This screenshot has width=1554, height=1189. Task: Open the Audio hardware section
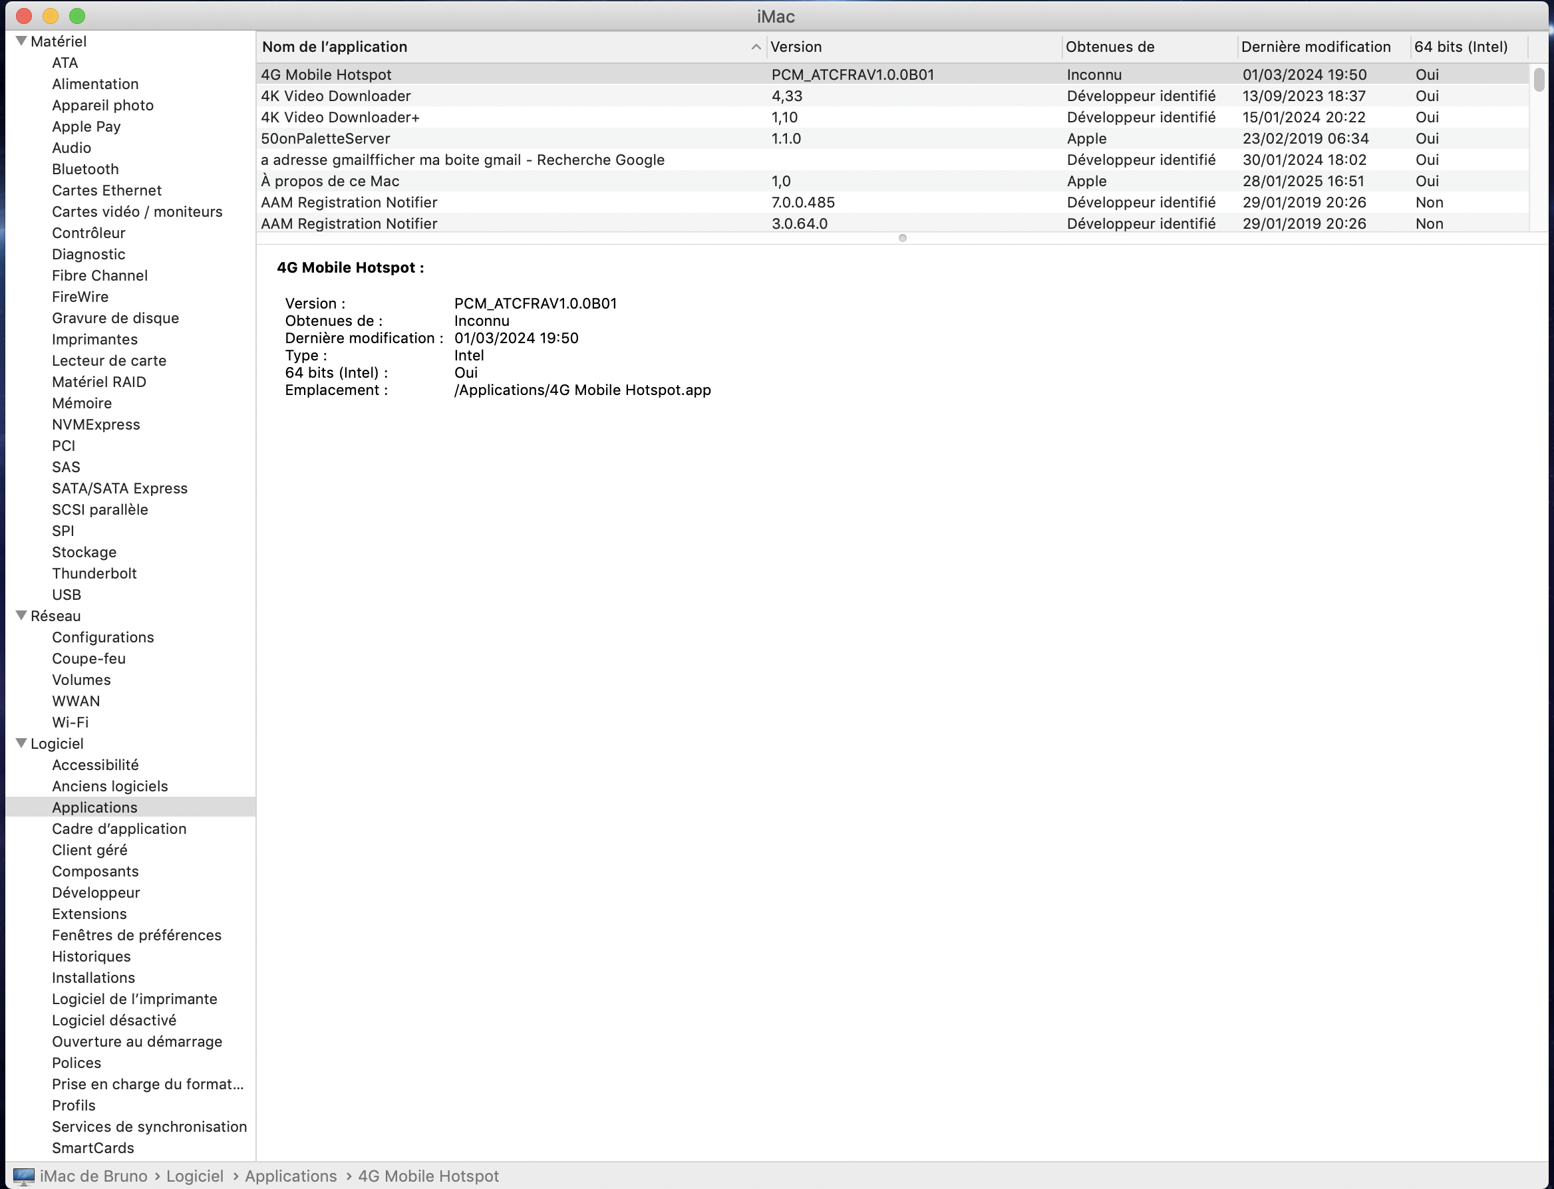coord(71,147)
